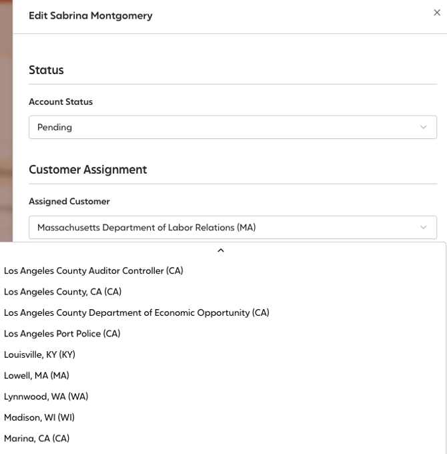The image size is (447, 454).
Task: Close the Edit Sabrina Montgomery panel
Action: click(437, 13)
